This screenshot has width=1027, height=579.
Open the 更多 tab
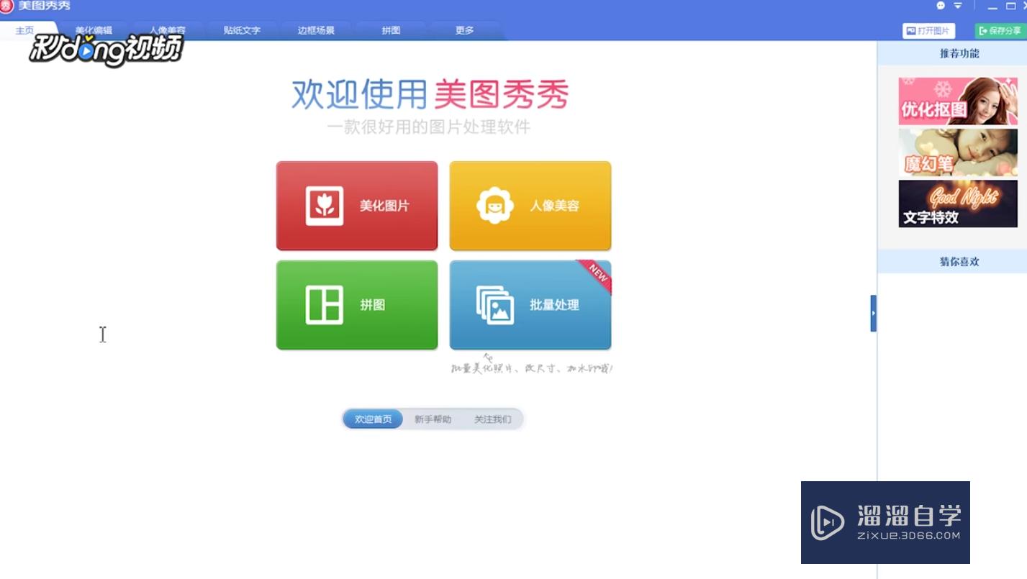tap(465, 30)
